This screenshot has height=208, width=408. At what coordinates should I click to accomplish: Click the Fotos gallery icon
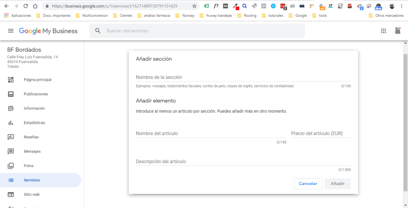(11, 166)
